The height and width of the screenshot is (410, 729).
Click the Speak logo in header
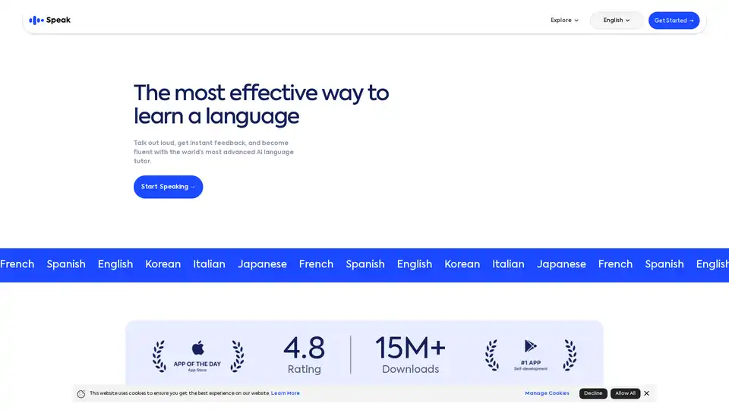[49, 20]
